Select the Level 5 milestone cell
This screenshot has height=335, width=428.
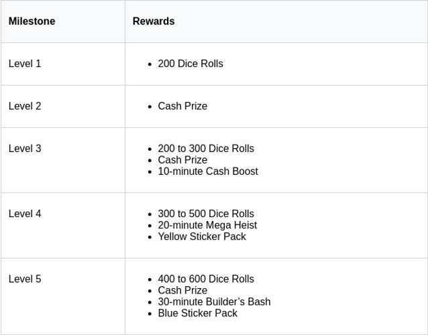point(25,279)
